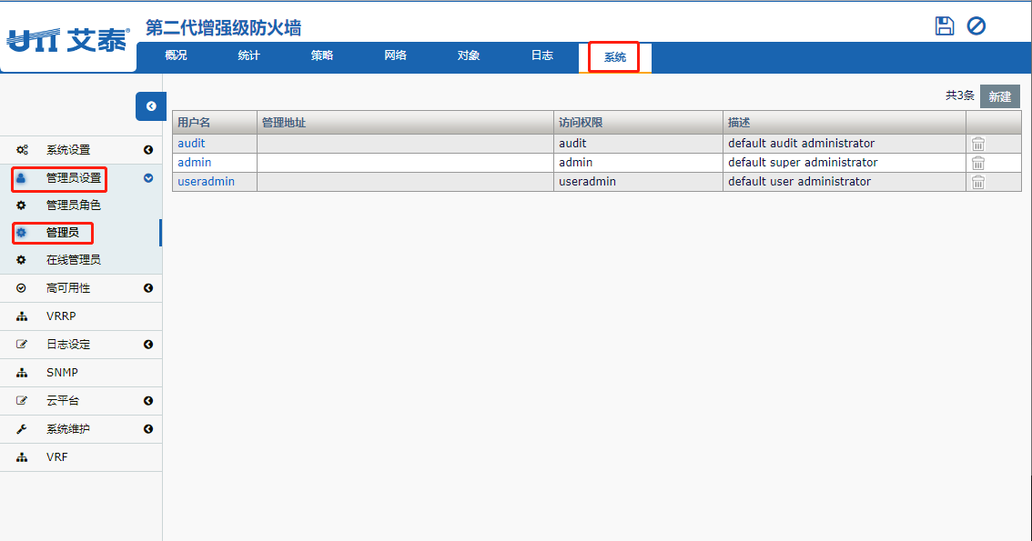1032x541 pixels.
Task: Click the check-circle icon beside 高可用性
Action: tap(21, 288)
